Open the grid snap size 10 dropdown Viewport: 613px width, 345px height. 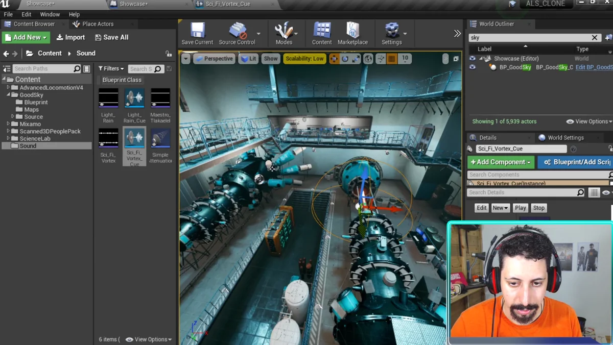tap(405, 59)
